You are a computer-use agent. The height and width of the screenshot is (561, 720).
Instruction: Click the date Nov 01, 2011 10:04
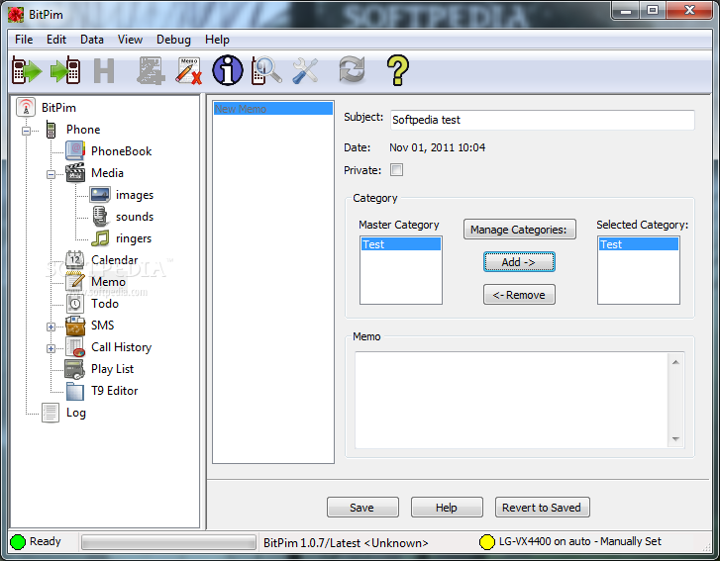pyautogui.click(x=437, y=147)
